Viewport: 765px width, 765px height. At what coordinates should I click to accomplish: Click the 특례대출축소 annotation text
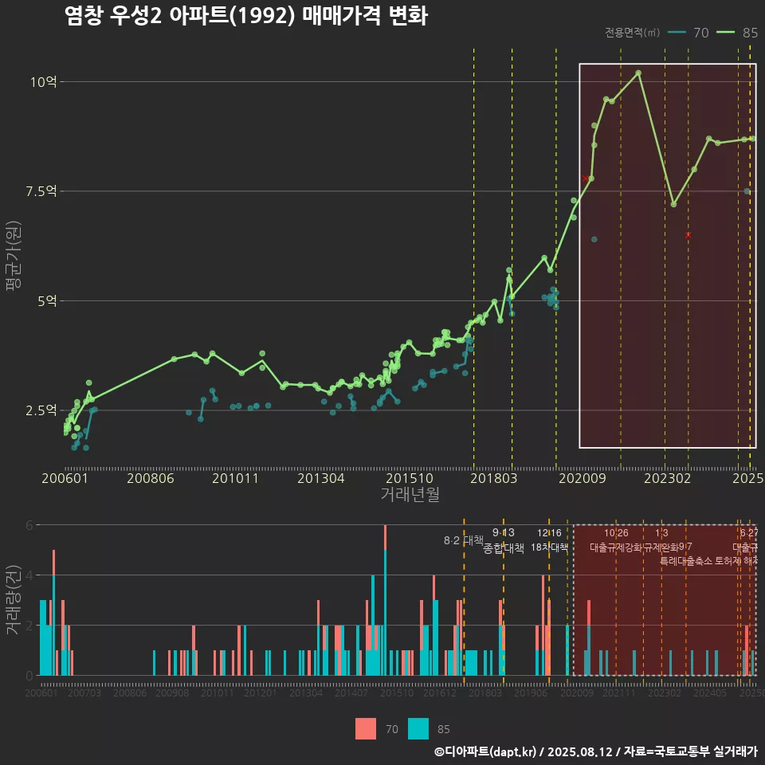click(x=686, y=561)
